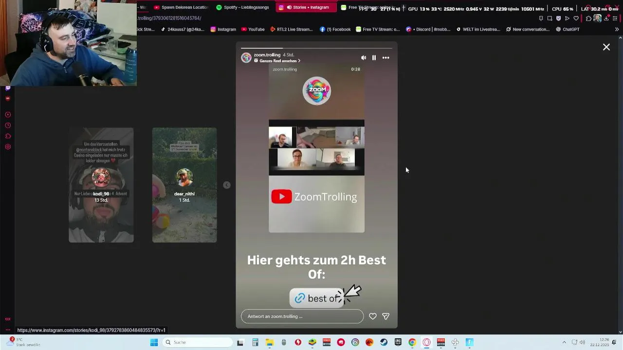Expand the bookmarks overflow chevron
The width and height of the screenshot is (623, 350).
point(617,29)
